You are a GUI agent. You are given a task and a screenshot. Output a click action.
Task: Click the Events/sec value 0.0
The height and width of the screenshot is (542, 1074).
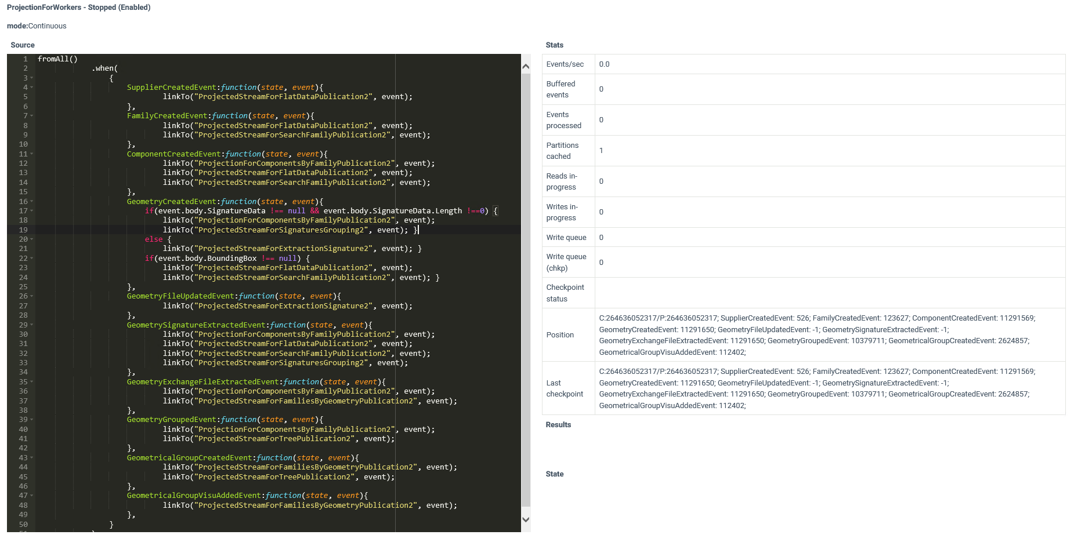tap(605, 64)
